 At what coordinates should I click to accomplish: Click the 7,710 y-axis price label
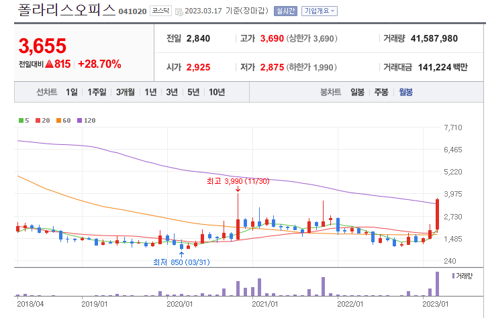(x=453, y=127)
